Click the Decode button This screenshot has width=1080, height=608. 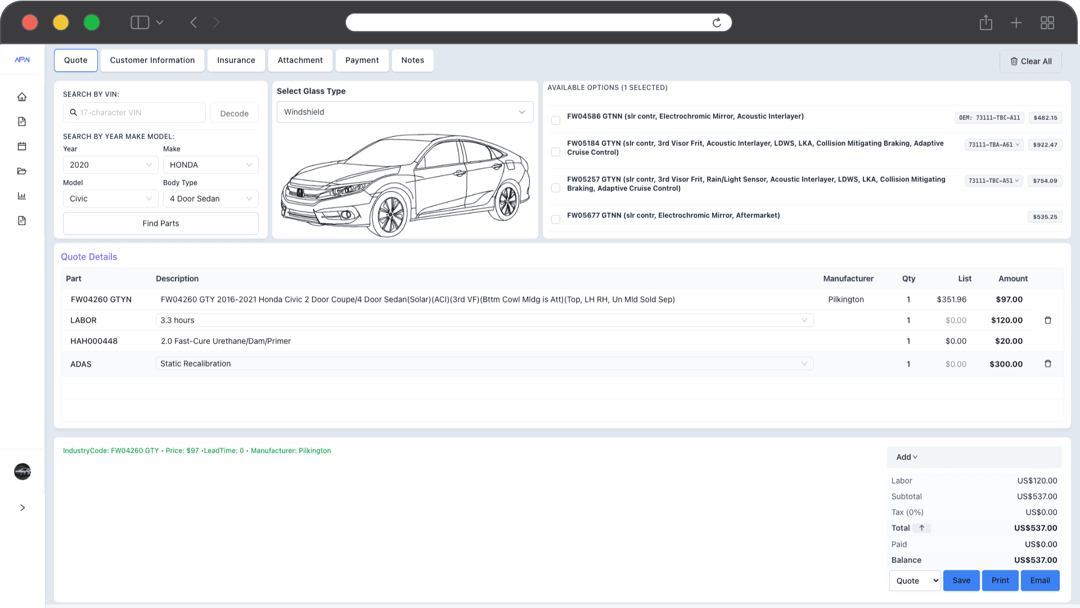[x=235, y=113]
